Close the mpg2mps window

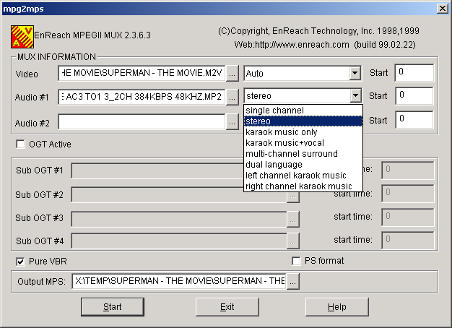(x=443, y=7)
